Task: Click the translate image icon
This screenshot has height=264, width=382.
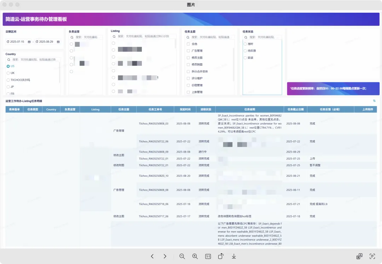Action: pos(359,256)
